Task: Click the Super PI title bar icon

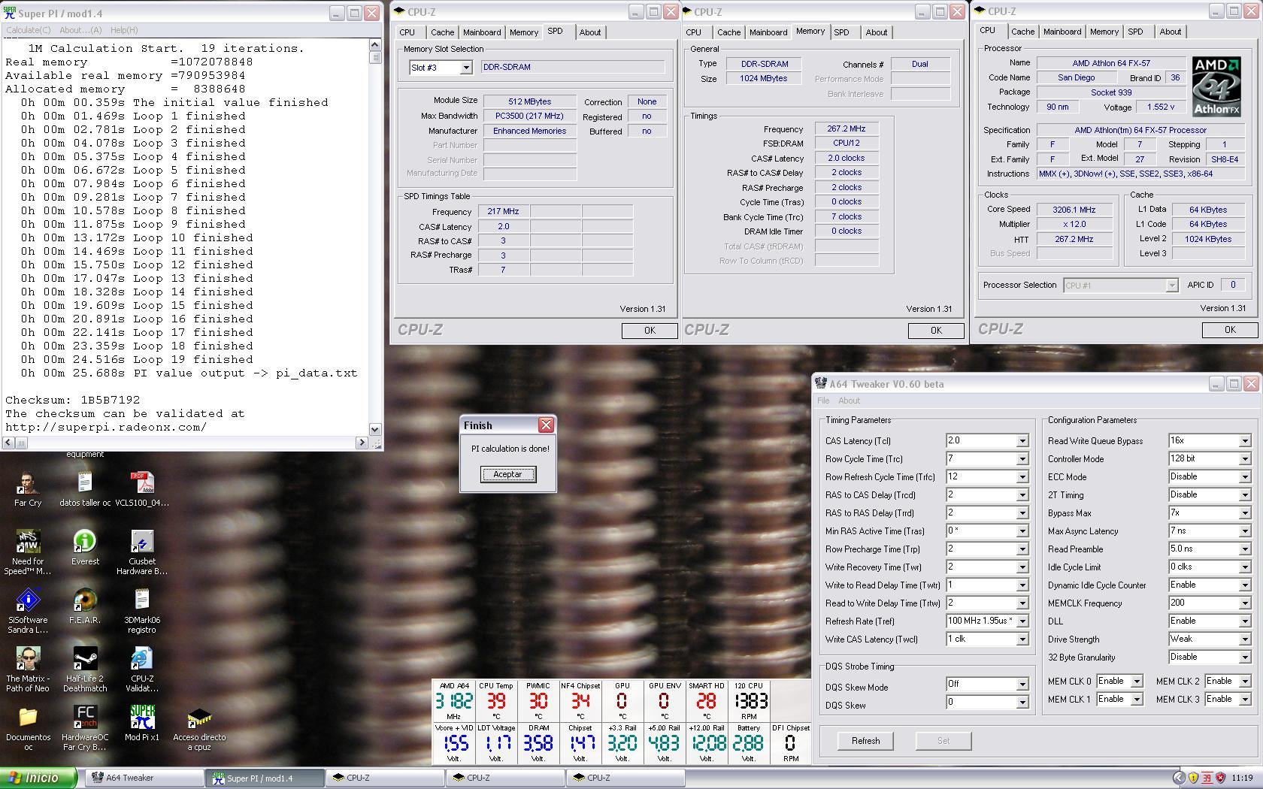Action: pyautogui.click(x=10, y=13)
